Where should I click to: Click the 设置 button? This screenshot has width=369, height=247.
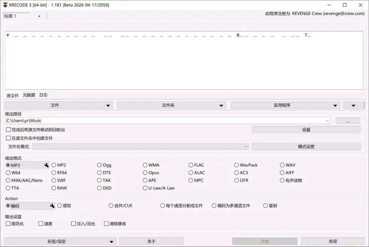pos(306,130)
